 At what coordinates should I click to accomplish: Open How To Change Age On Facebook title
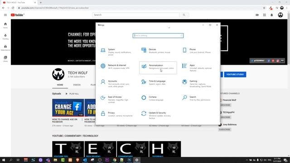(x=65, y=120)
